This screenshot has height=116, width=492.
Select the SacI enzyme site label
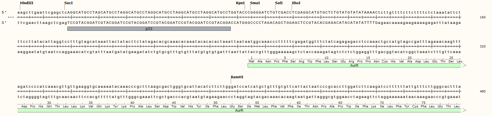pyautogui.click(x=69, y=3)
